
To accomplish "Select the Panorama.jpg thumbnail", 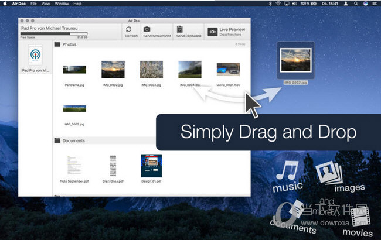I will (x=74, y=70).
